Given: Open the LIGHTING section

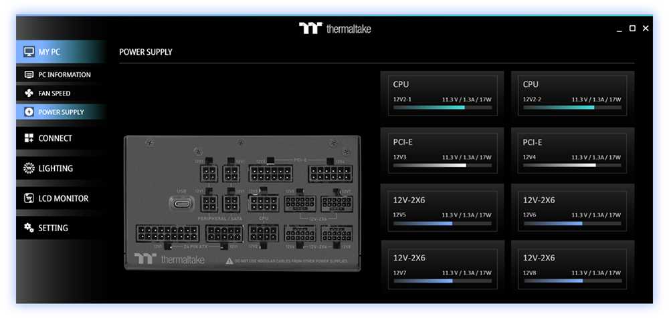Looking at the screenshot, I should 61,168.
